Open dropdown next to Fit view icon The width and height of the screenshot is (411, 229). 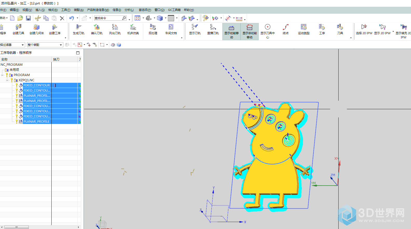coord(143,18)
